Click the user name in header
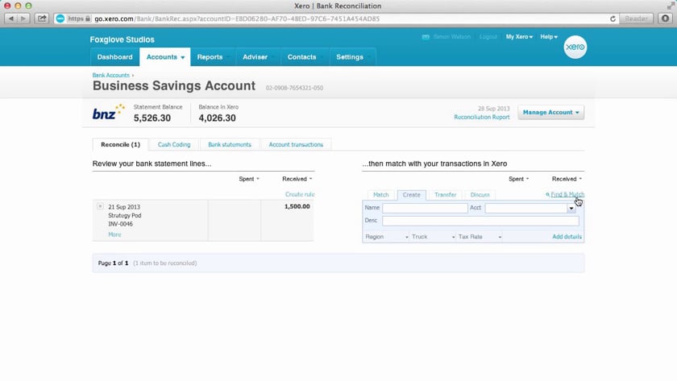Viewport: 677px width, 381px height. tap(451, 37)
